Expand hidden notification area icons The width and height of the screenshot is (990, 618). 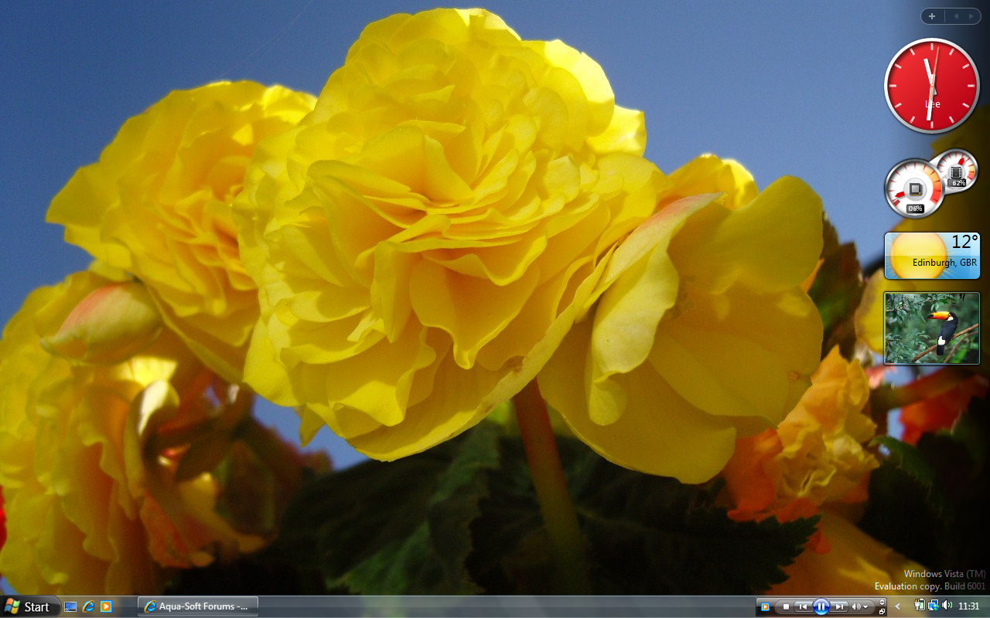898,606
